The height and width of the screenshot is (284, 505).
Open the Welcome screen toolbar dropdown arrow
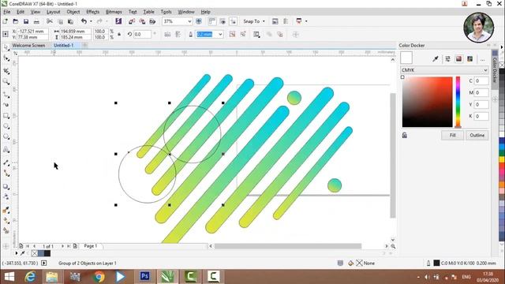pos(306,21)
